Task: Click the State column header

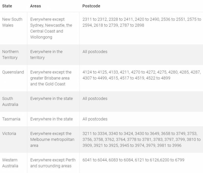Action: (7, 6)
